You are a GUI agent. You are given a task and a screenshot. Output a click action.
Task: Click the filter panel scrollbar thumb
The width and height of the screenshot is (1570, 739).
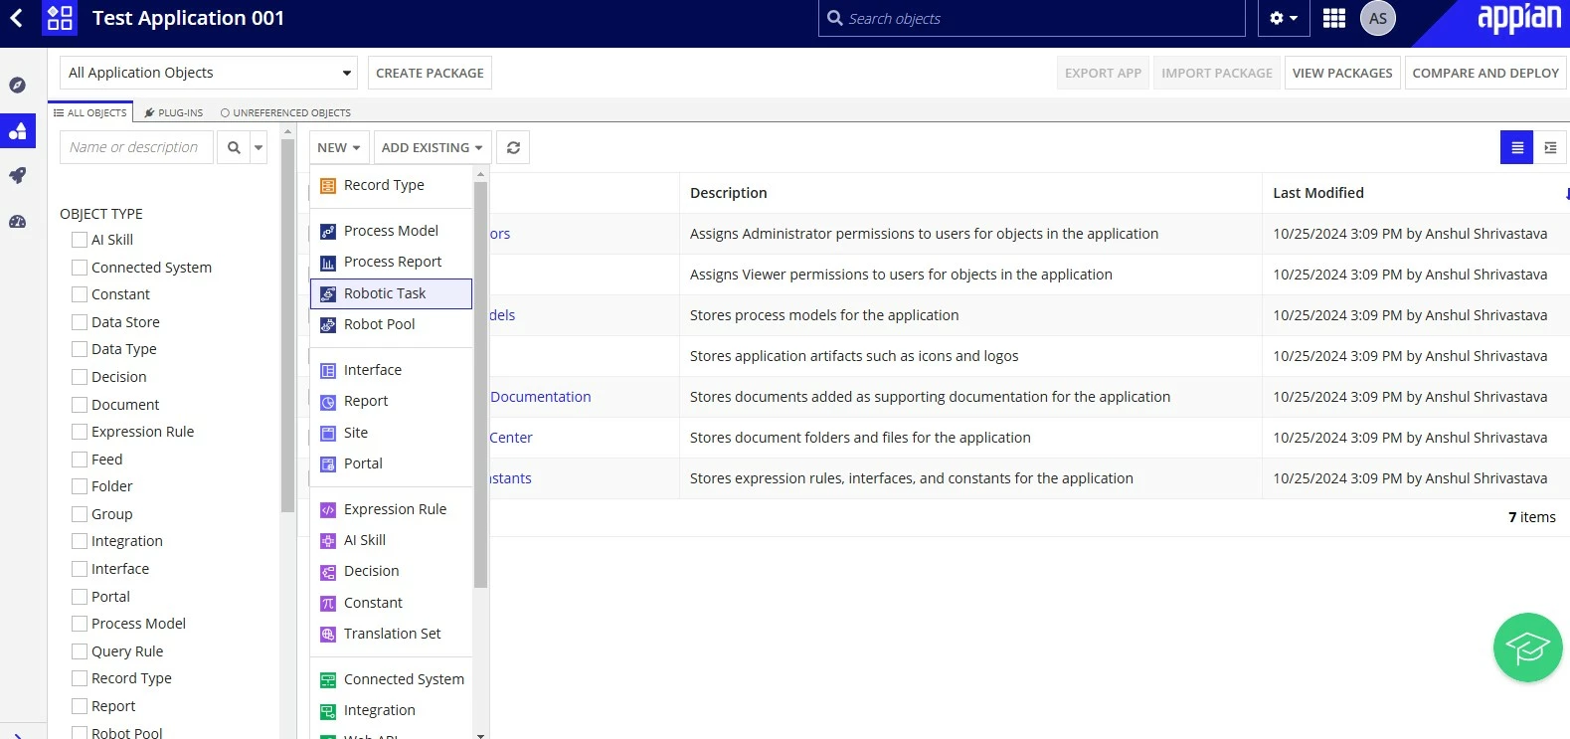click(x=287, y=326)
